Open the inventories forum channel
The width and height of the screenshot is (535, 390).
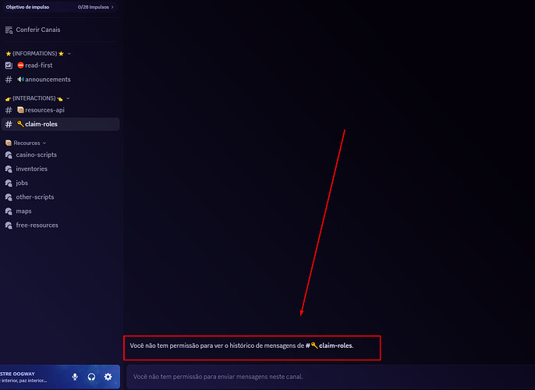coord(60,169)
